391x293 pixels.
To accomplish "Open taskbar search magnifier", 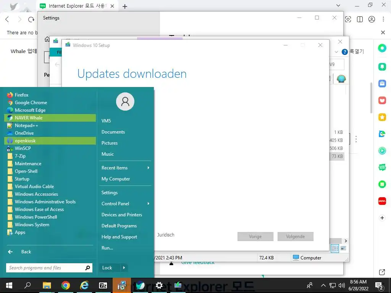I will pyautogui.click(x=27, y=285).
